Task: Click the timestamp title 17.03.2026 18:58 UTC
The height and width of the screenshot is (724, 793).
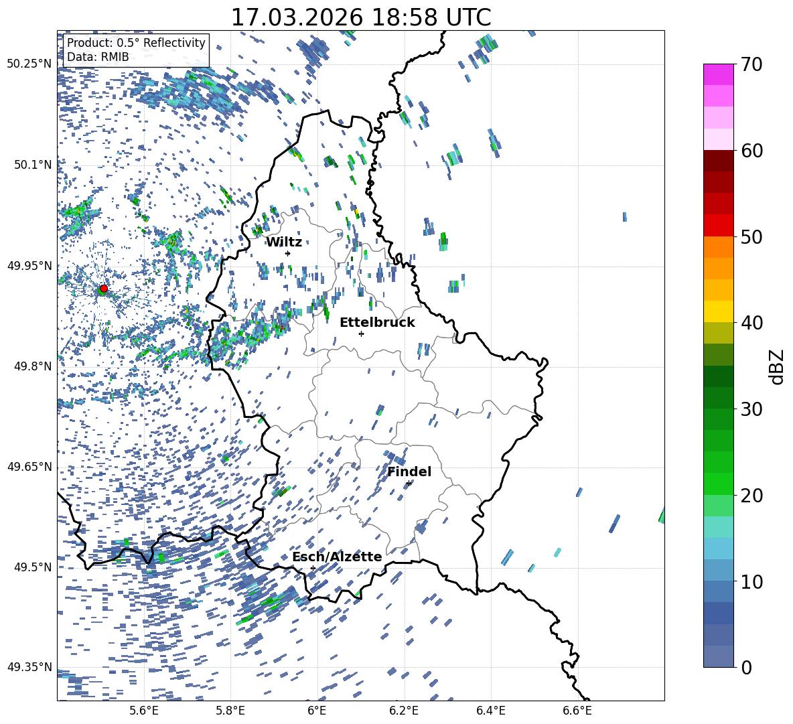Action: (x=360, y=17)
